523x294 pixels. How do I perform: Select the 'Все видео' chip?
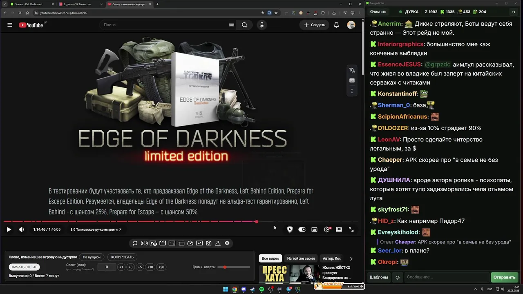tap(270, 258)
